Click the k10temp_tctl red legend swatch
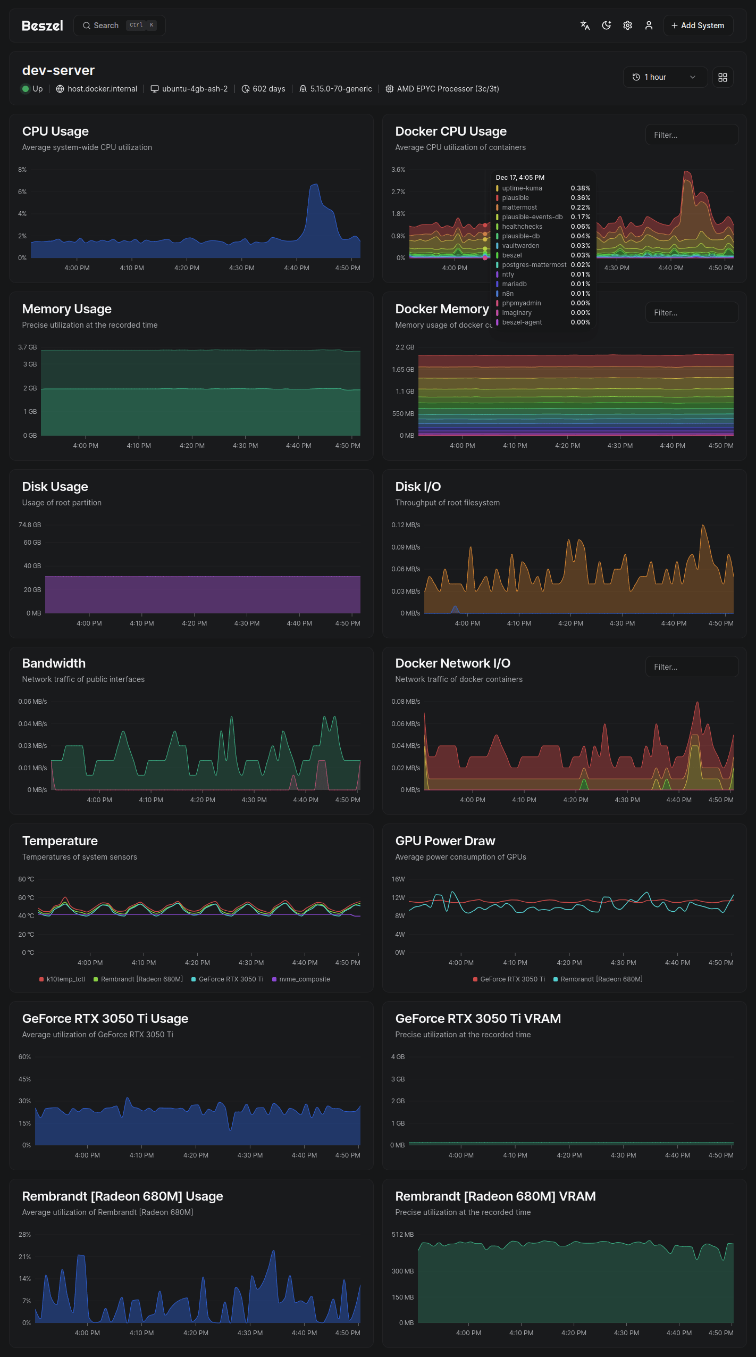 click(41, 979)
